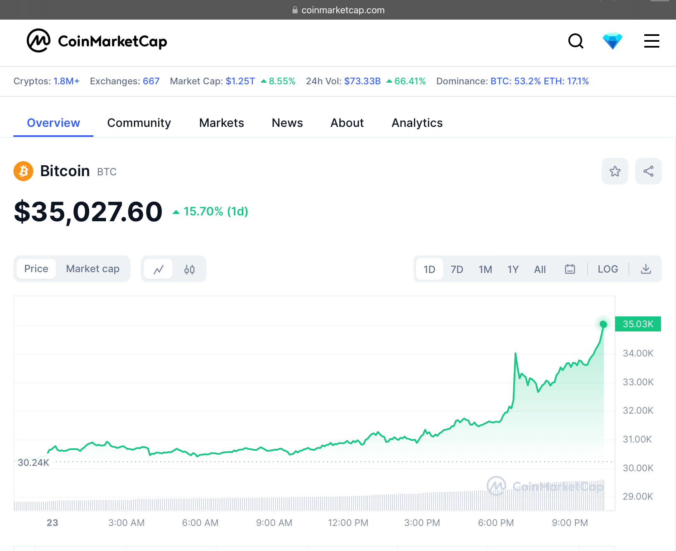Click the 3:00 AM time axis label
The height and width of the screenshot is (551, 676).
click(126, 523)
